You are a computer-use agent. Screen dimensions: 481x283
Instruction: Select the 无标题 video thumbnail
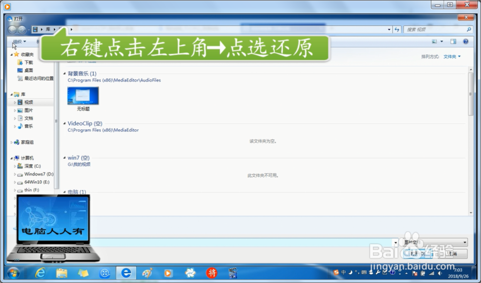pyautogui.click(x=83, y=98)
